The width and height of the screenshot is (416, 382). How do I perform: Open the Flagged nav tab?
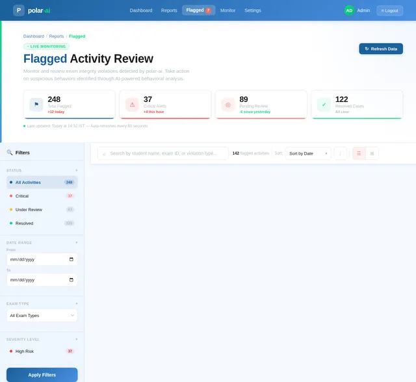[198, 10]
